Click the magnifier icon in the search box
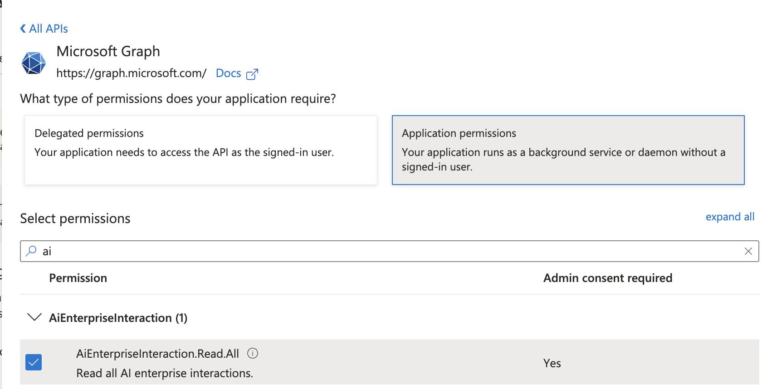 [x=31, y=251]
